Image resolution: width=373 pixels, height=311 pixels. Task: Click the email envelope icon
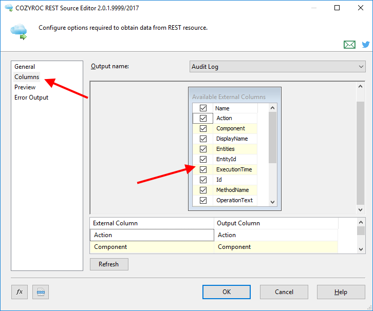tap(349, 45)
